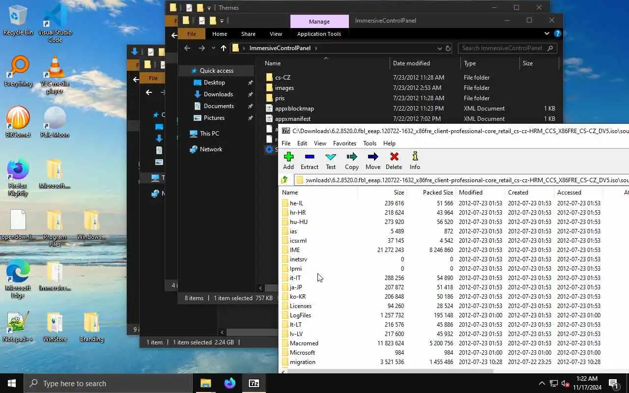629x393 pixels.
Task: Click the 7-Zip path address field
Action: click(x=461, y=180)
